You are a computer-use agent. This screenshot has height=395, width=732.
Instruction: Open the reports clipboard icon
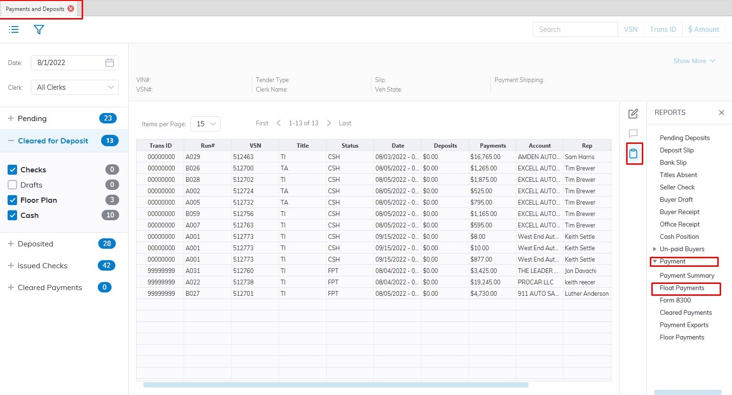(633, 153)
